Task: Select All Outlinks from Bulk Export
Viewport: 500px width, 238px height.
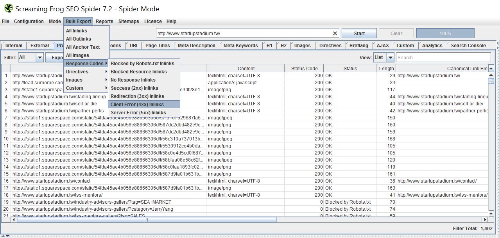Action: coord(86,39)
